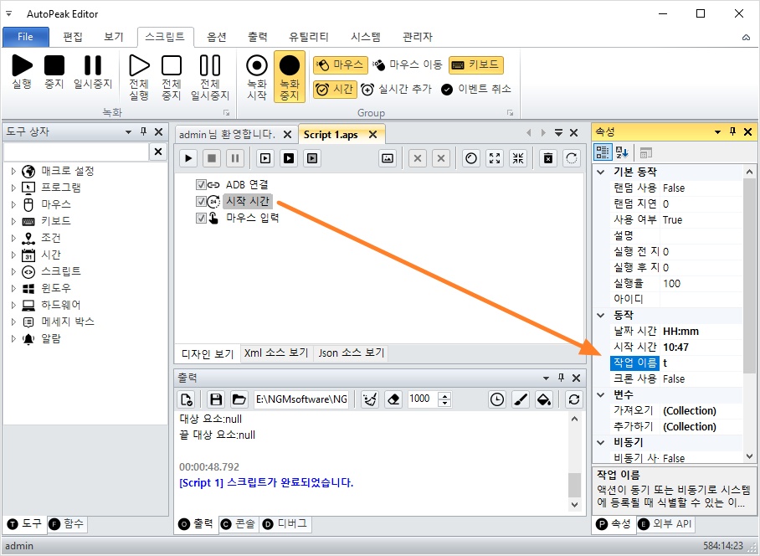Click the delete script item icon
This screenshot has height=556, width=760.
(x=548, y=158)
